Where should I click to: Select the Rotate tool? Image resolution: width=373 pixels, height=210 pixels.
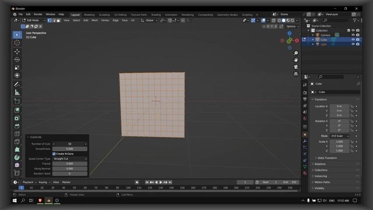pos(17,60)
